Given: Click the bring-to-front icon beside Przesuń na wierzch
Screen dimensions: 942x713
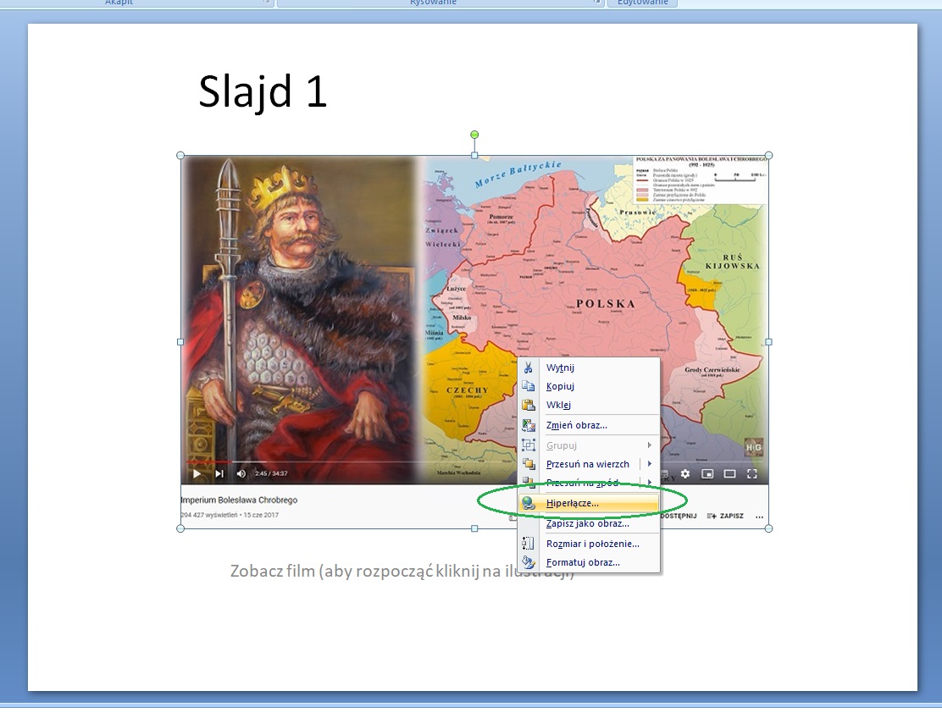Looking at the screenshot, I should (x=528, y=464).
